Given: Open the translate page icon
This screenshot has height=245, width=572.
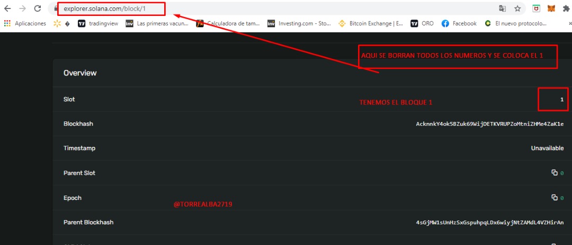Looking at the screenshot, I should point(503,8).
